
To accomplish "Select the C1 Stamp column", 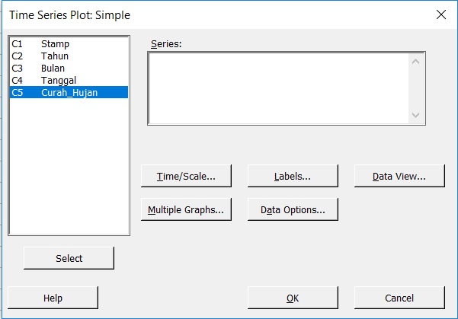I will [55, 44].
